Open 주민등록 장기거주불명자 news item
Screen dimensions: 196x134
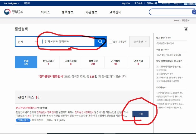click(170, 104)
